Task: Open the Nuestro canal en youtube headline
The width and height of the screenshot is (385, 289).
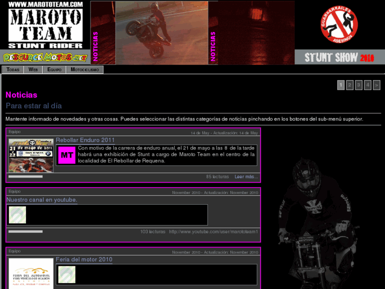Action: point(42,200)
